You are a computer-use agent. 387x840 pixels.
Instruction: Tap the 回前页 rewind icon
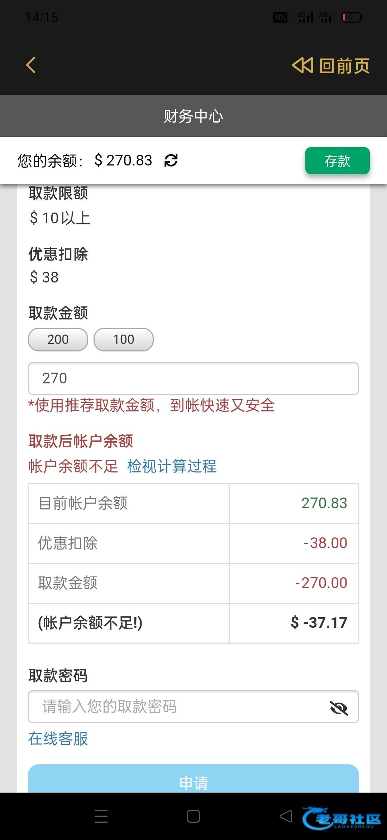coord(302,65)
